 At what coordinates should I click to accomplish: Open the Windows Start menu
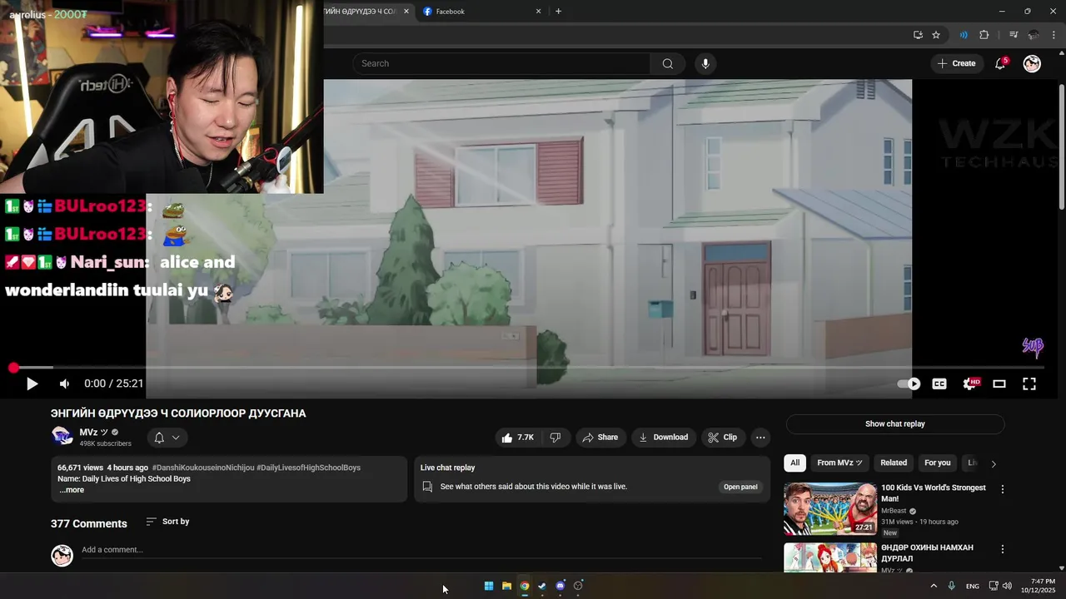pyautogui.click(x=489, y=586)
